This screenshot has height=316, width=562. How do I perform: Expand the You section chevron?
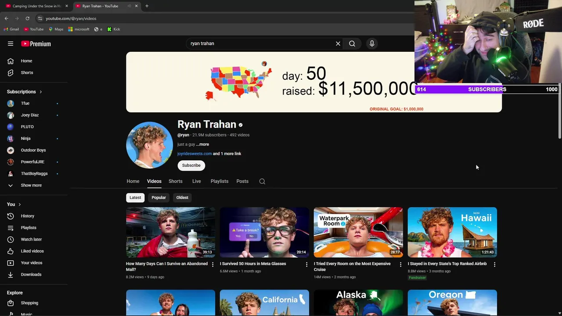(x=19, y=204)
